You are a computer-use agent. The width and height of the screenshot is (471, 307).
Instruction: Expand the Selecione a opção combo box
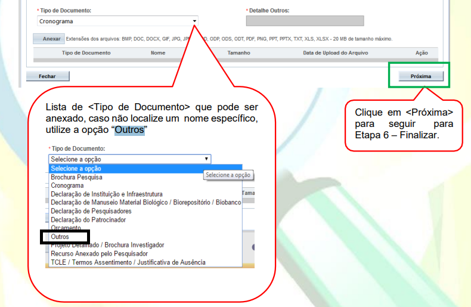(x=129, y=159)
